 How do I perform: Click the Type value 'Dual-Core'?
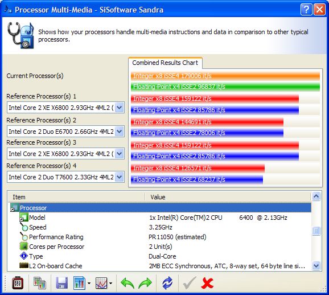162,256
